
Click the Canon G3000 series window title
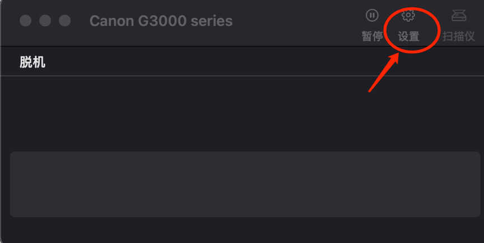(161, 21)
